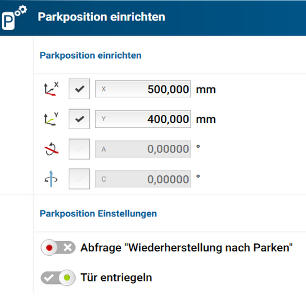Click the blue Parkposition einrichten section heading

(91, 56)
